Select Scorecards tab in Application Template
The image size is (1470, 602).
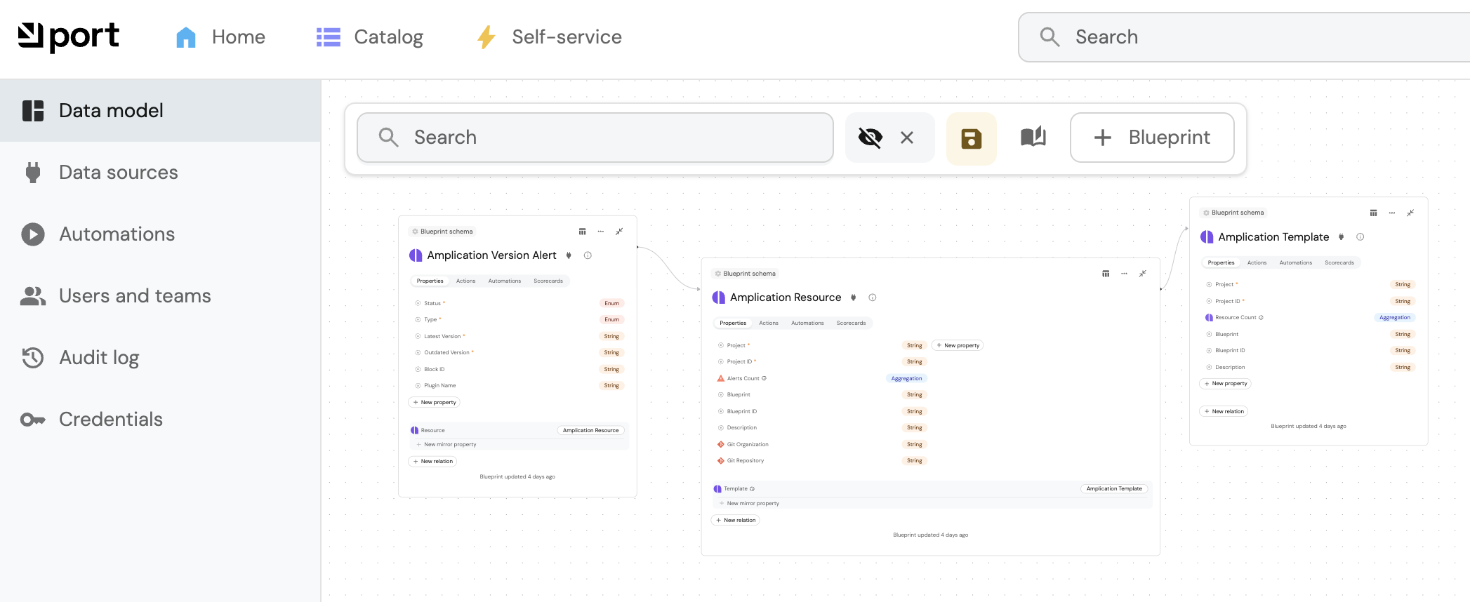[1339, 262]
